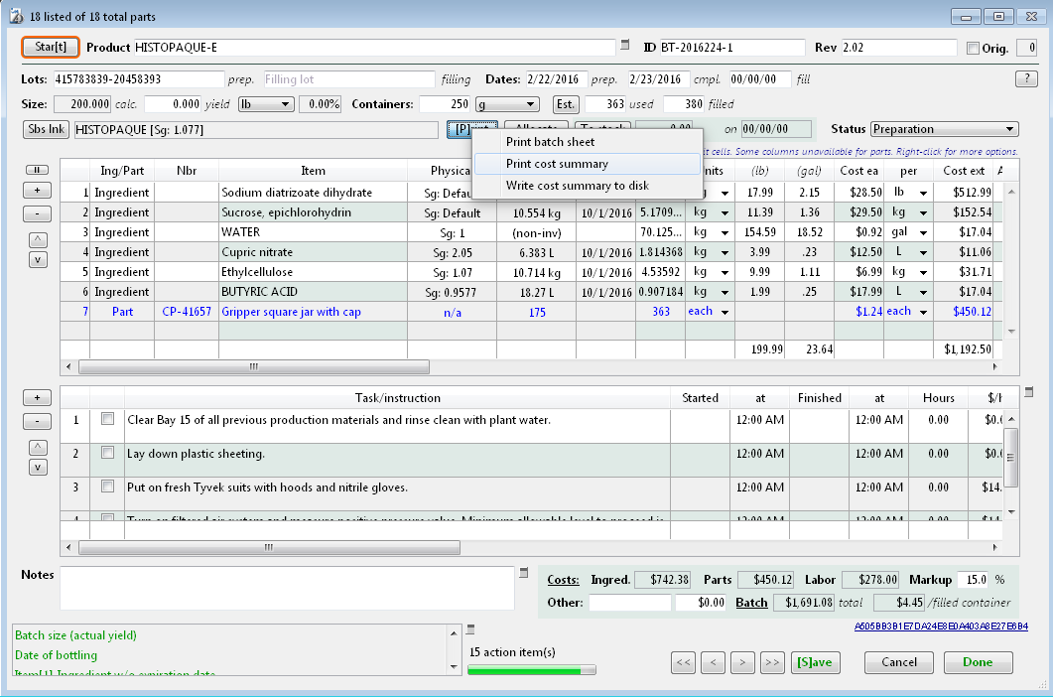Click the Est. button
Viewport: 1053px width, 697px height.
click(x=566, y=104)
